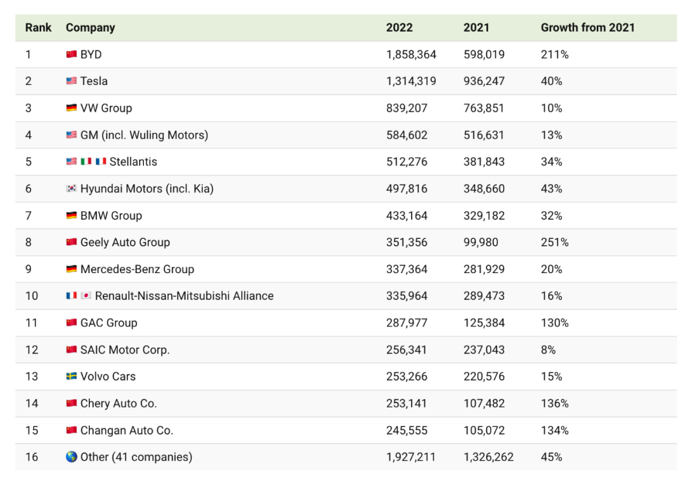685x481 pixels.
Task: Click the 2021 column header
Action: (x=476, y=28)
